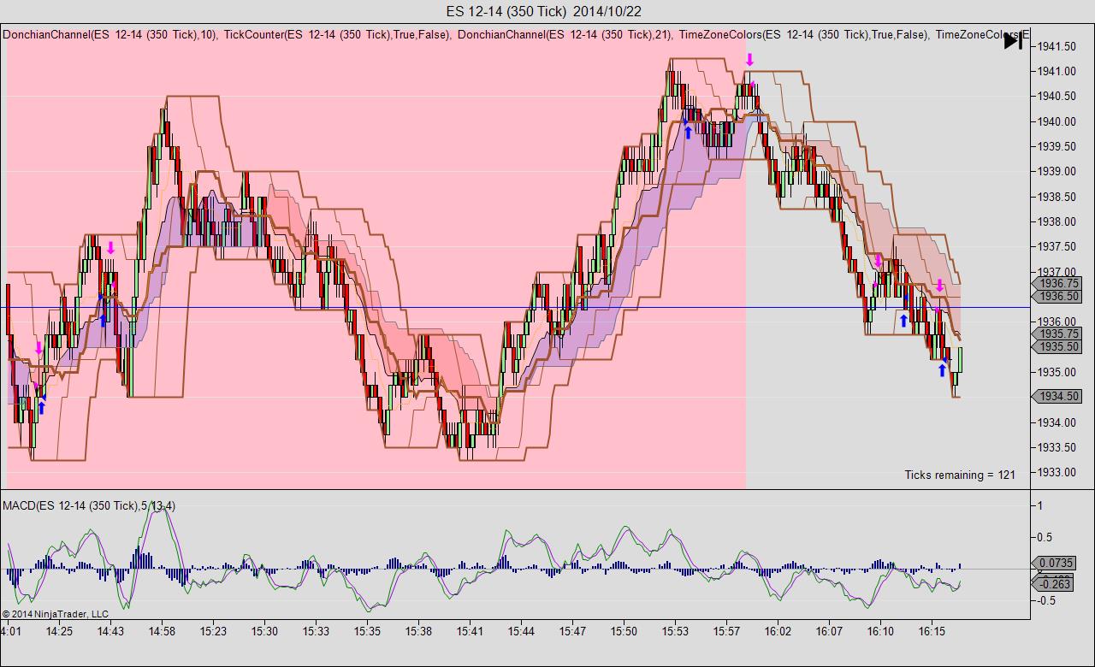Click the 15:30 time axis label
Viewport: 1095px width, 667px height.
coord(264,631)
